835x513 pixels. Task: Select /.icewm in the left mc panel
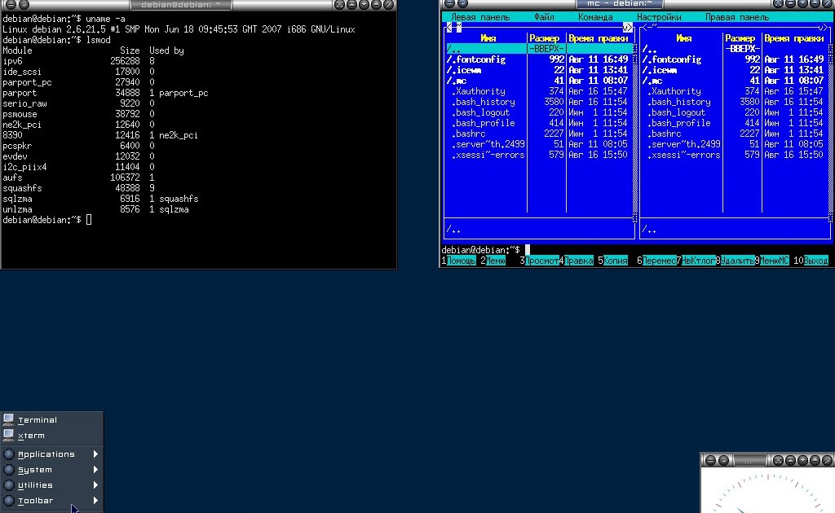click(x=539, y=70)
